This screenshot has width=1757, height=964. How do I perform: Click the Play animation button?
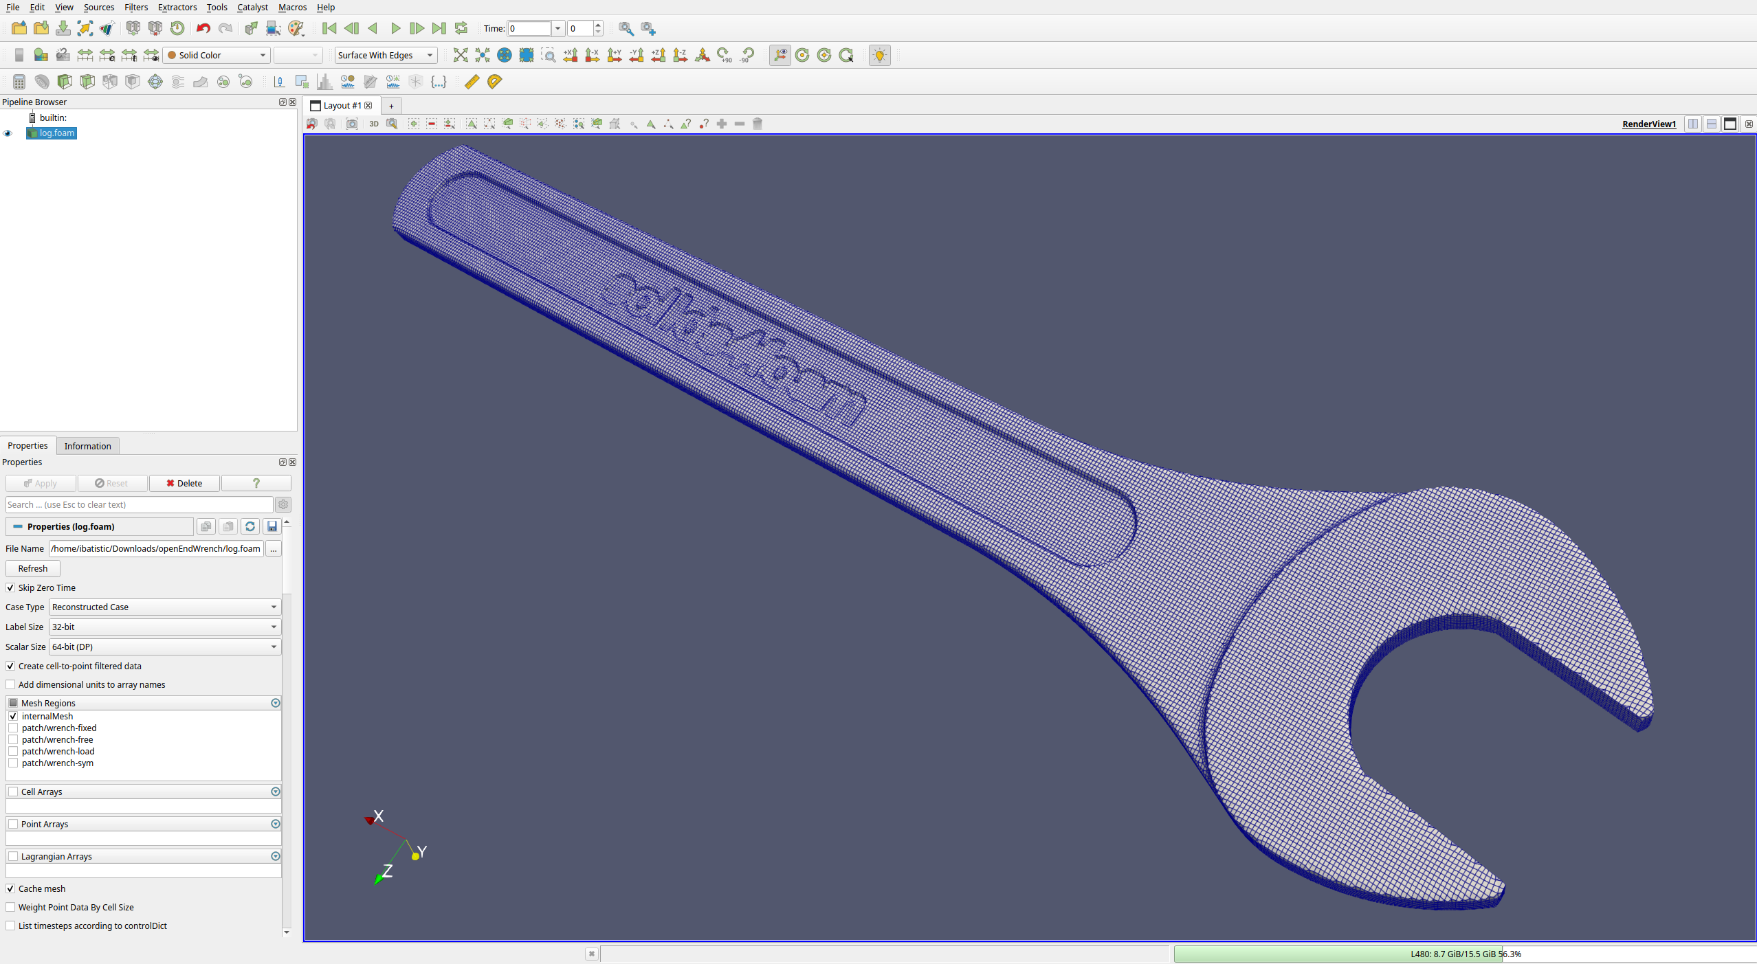[395, 28]
